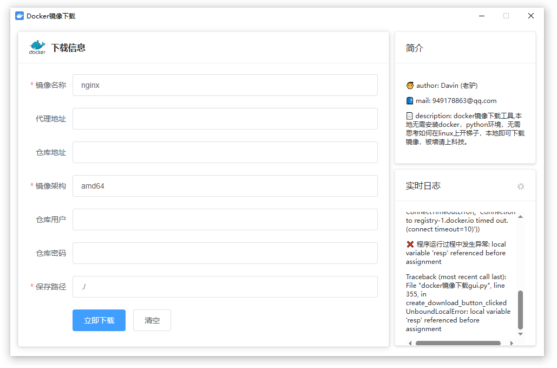This screenshot has height=368, width=557.
Task: Close the Docker镜像下载 window
Action: pos(530,16)
